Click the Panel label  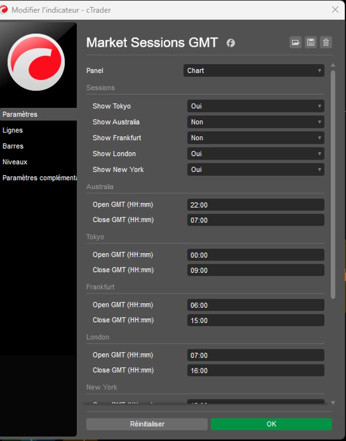click(95, 70)
